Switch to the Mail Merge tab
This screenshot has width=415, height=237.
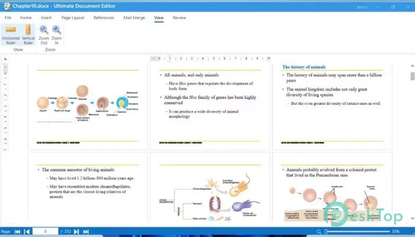click(134, 18)
